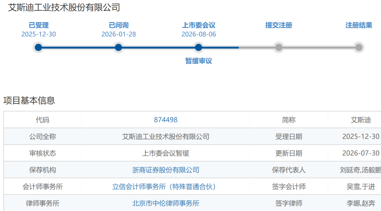Select the timeline dot under 上市委会议
381x211 pixels.
[199, 47]
